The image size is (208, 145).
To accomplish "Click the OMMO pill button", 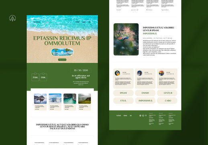I will 145,93.
